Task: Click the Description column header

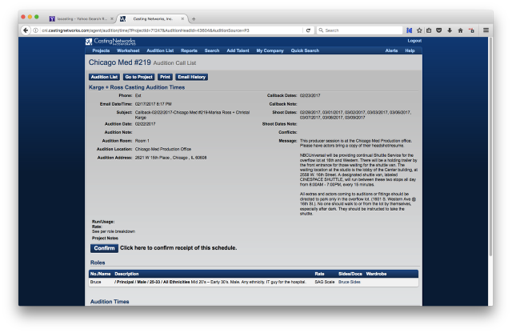Action: coord(126,275)
